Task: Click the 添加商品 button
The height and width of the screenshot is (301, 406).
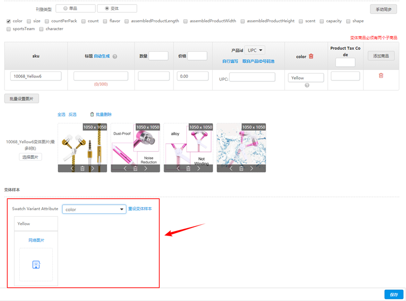Action: coord(380,56)
